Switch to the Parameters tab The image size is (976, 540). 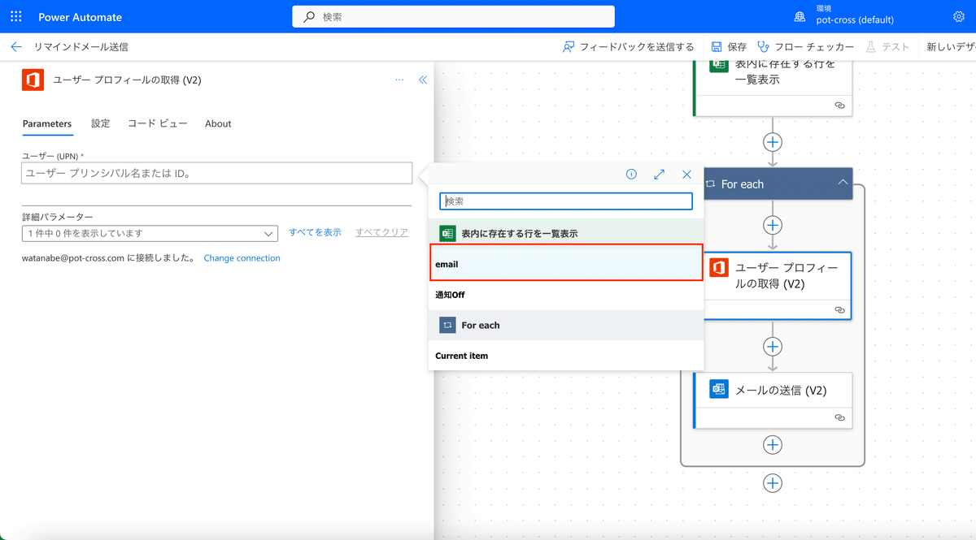point(47,123)
